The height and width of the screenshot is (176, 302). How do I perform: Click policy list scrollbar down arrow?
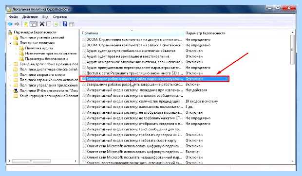coord(293,161)
